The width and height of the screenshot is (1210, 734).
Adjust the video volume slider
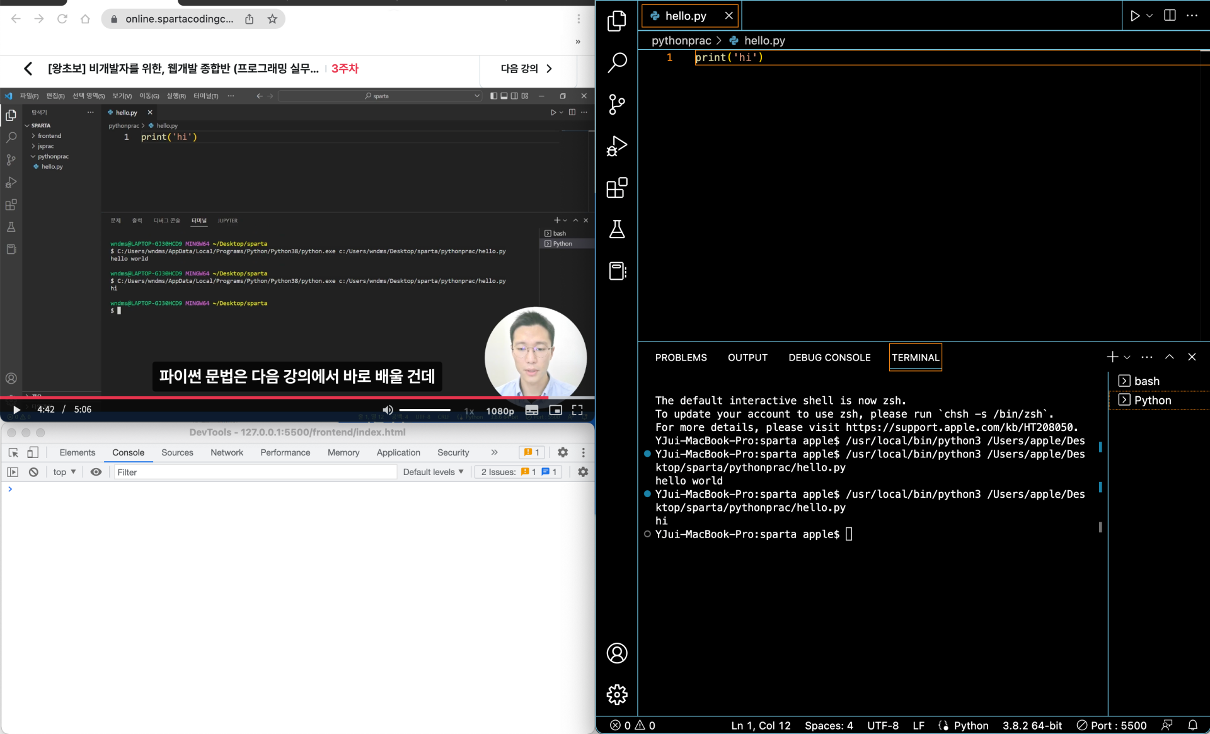(x=425, y=410)
